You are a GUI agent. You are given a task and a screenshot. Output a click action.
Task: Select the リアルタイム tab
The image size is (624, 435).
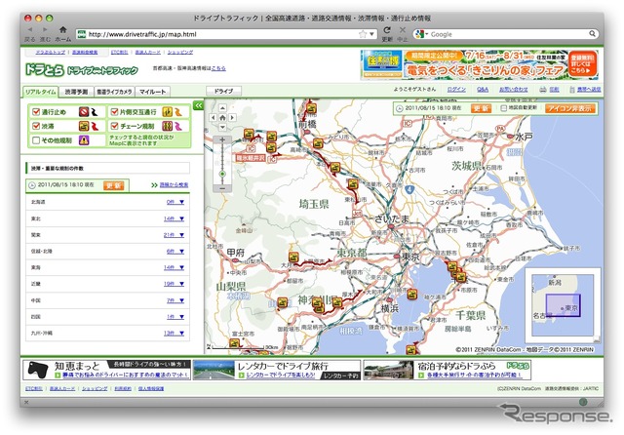pos(41,92)
